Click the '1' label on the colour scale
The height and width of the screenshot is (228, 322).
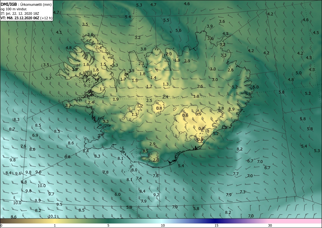(55, 226)
